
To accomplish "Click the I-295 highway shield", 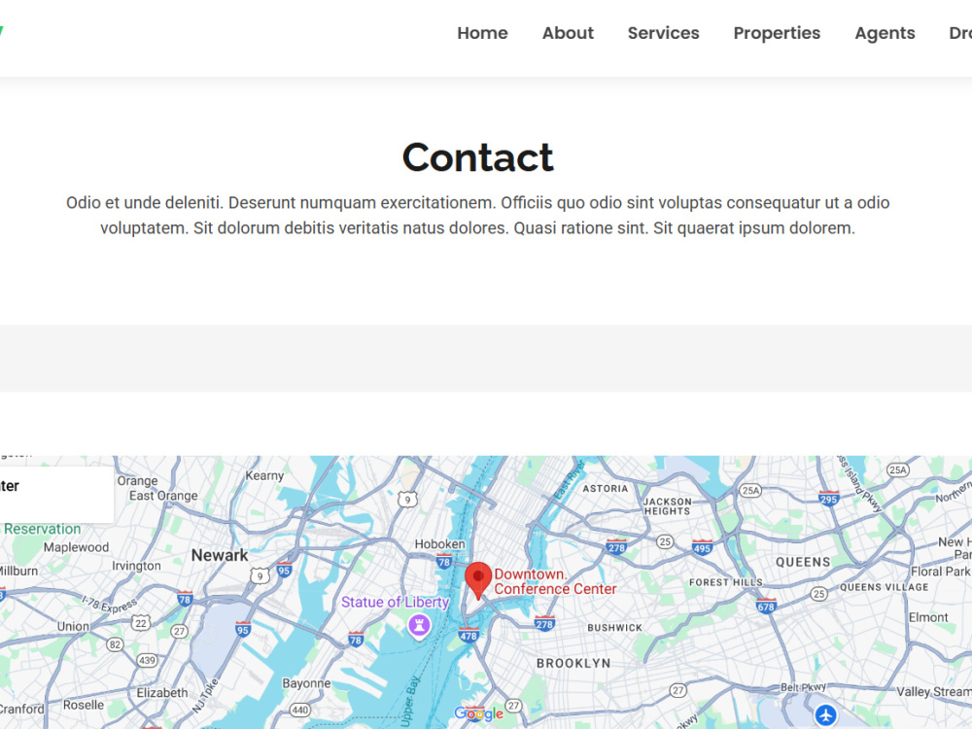I will [829, 498].
